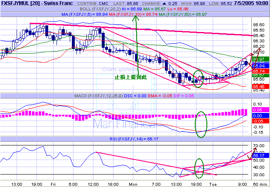Select the magenta 0.05 MACD tag

click(260, 110)
